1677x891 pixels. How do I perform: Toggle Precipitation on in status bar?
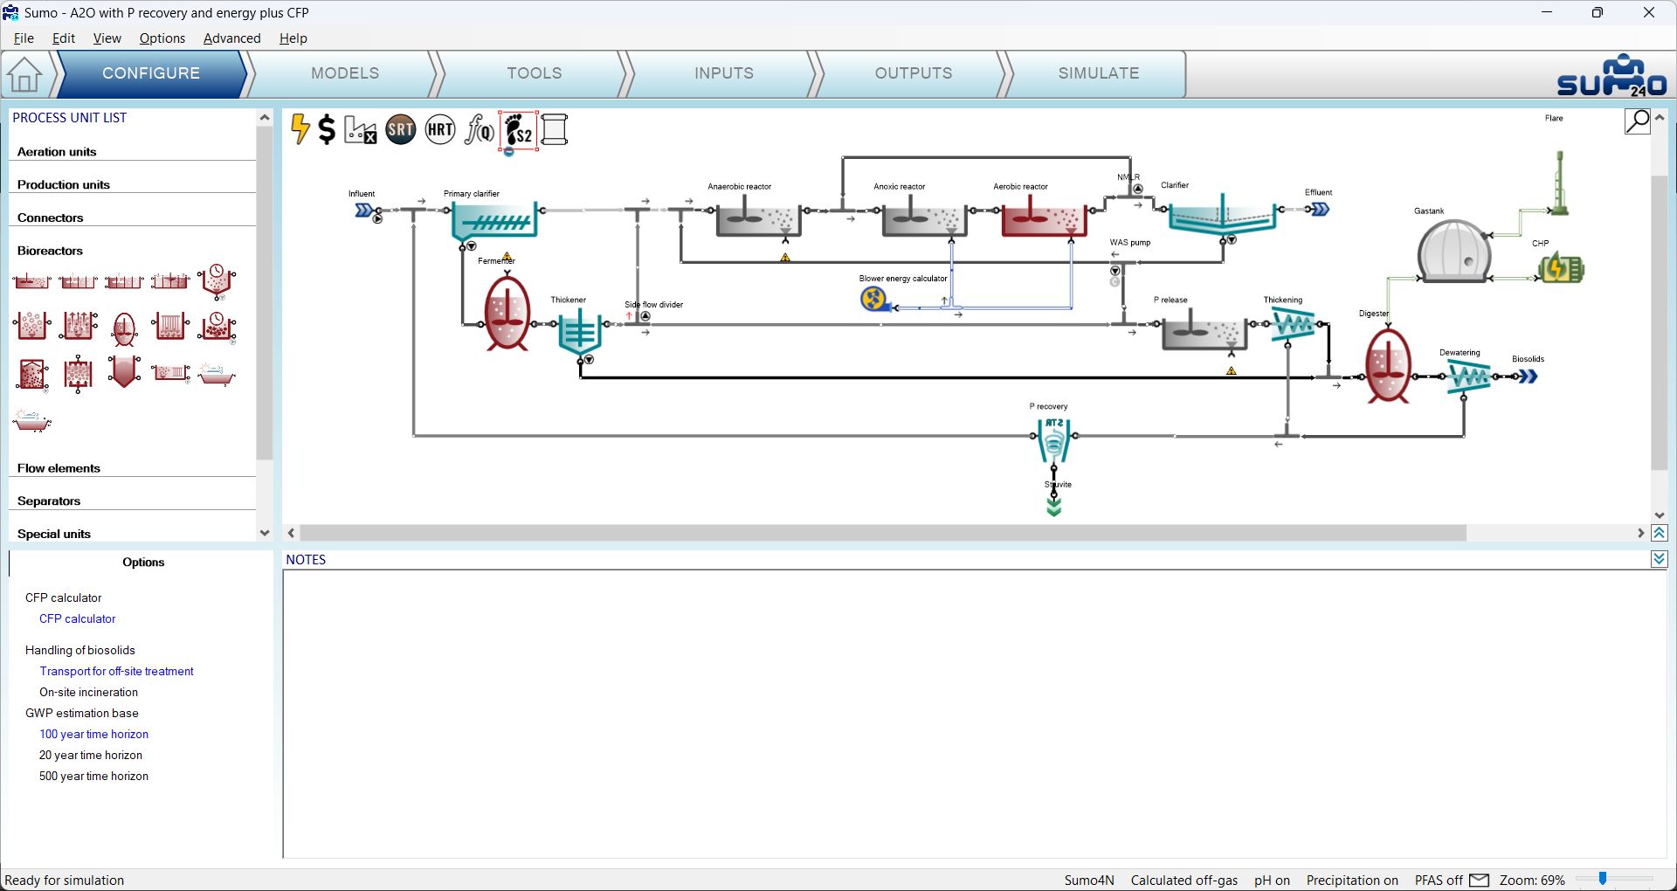(x=1352, y=881)
